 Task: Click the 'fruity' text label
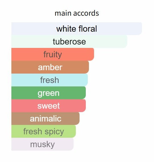click(53, 55)
